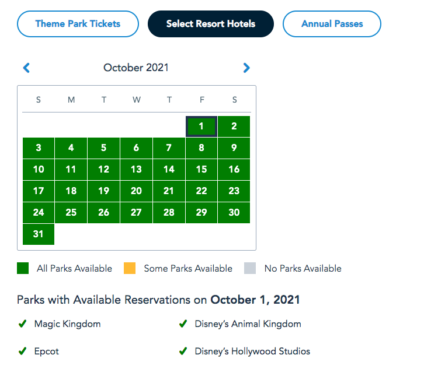Click the October 2021 month heading

[136, 68]
